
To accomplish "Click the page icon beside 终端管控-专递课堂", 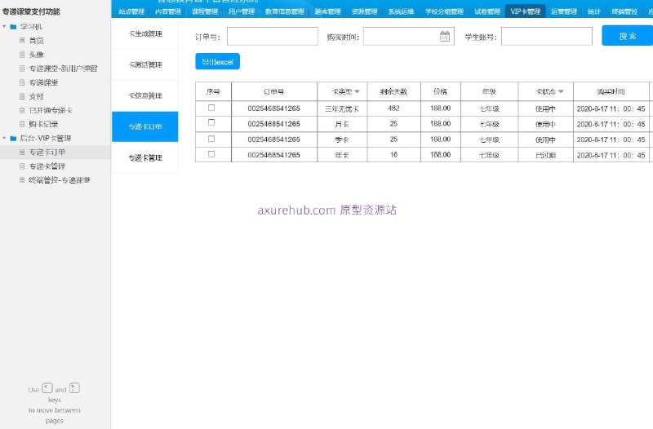I will click(22, 180).
